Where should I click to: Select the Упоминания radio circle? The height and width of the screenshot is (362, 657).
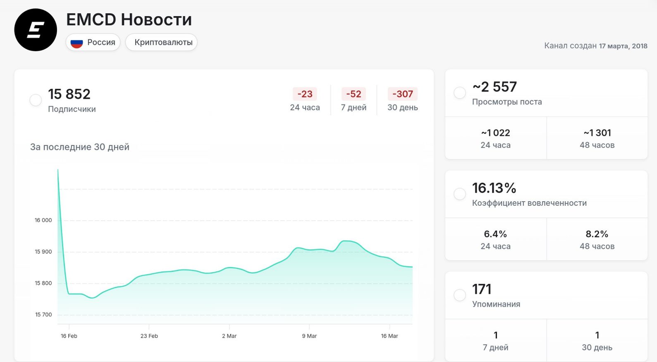point(460,295)
